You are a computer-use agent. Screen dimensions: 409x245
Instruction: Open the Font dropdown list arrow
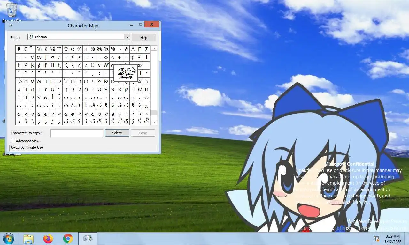pos(127,37)
